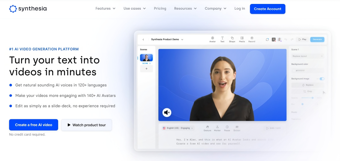Screen dimensions: 340x161
Task: Click the Opacity slider handle
Action: [x=312, y=98]
